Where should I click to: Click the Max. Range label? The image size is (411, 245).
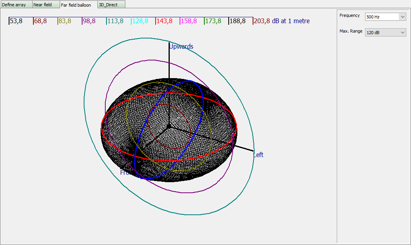351,31
